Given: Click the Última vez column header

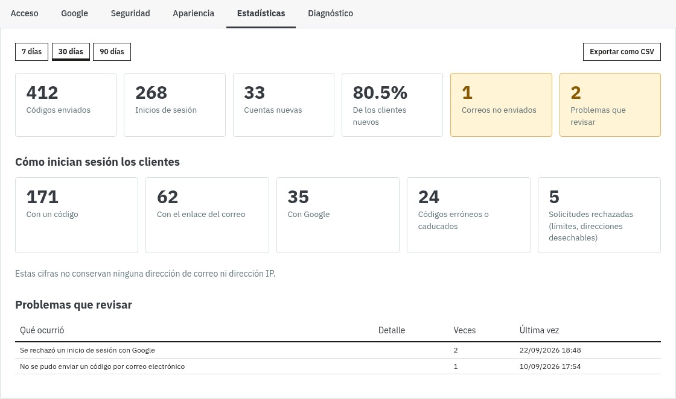Looking at the screenshot, I should [x=539, y=330].
